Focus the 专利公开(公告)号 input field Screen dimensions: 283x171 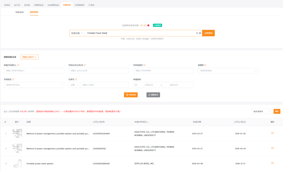[x=99, y=71]
